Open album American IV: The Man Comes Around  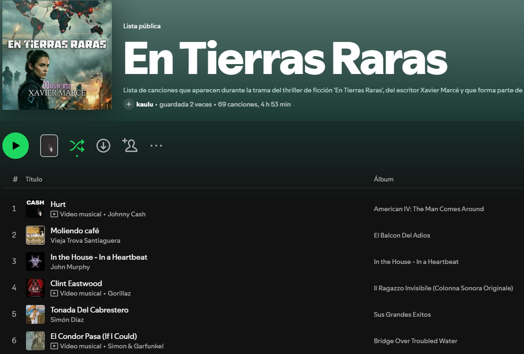(x=429, y=209)
